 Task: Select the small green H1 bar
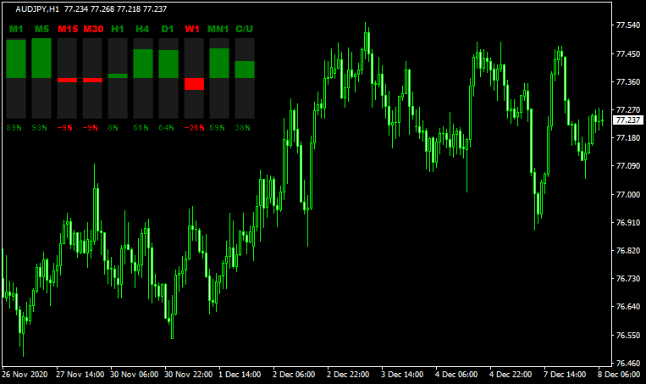point(118,75)
